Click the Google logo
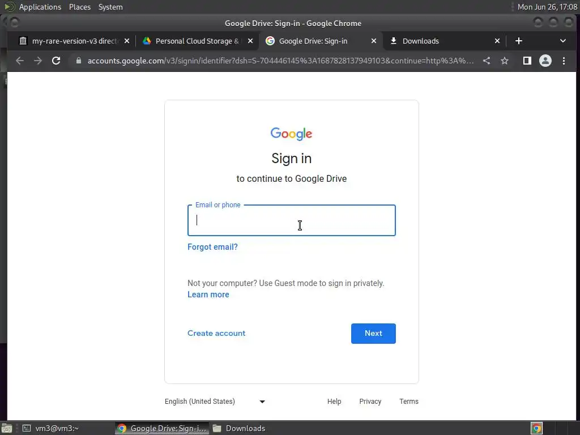This screenshot has width=580, height=435. point(292,134)
